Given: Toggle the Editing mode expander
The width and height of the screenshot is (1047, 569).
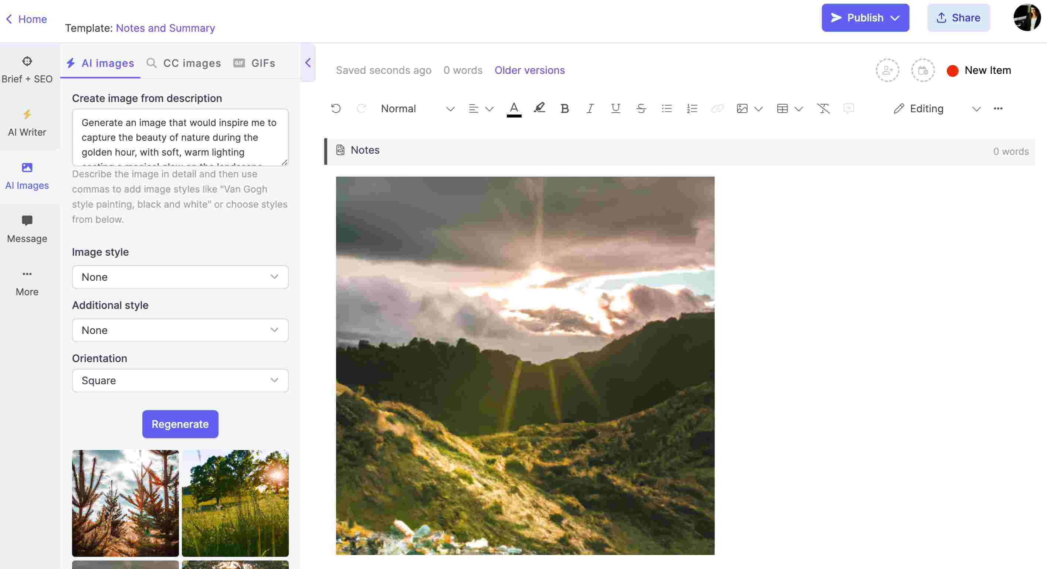Looking at the screenshot, I should (977, 109).
